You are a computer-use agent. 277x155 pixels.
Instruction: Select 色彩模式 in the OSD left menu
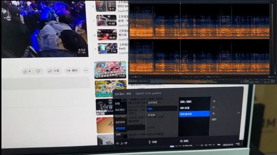pos(120,110)
